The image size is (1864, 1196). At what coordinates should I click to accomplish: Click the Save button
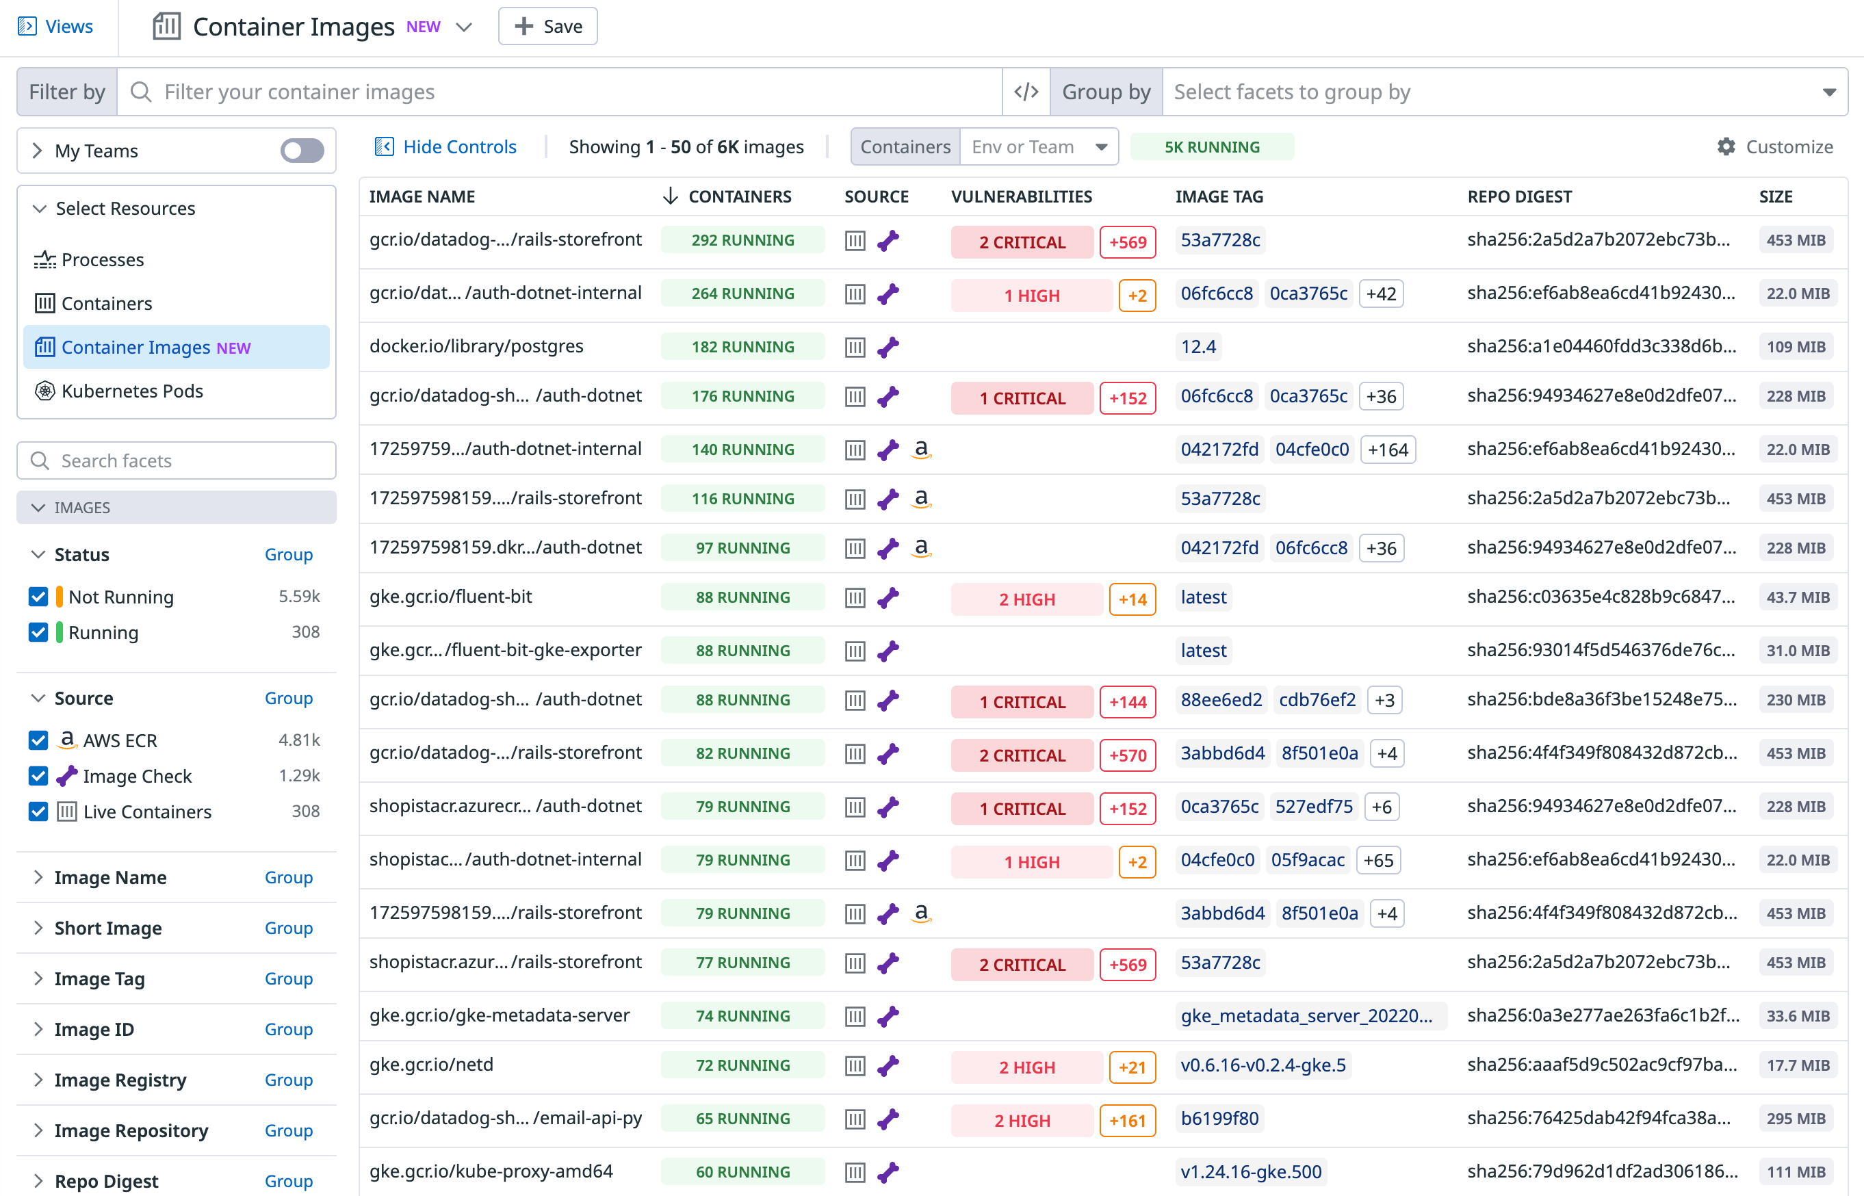(x=547, y=27)
